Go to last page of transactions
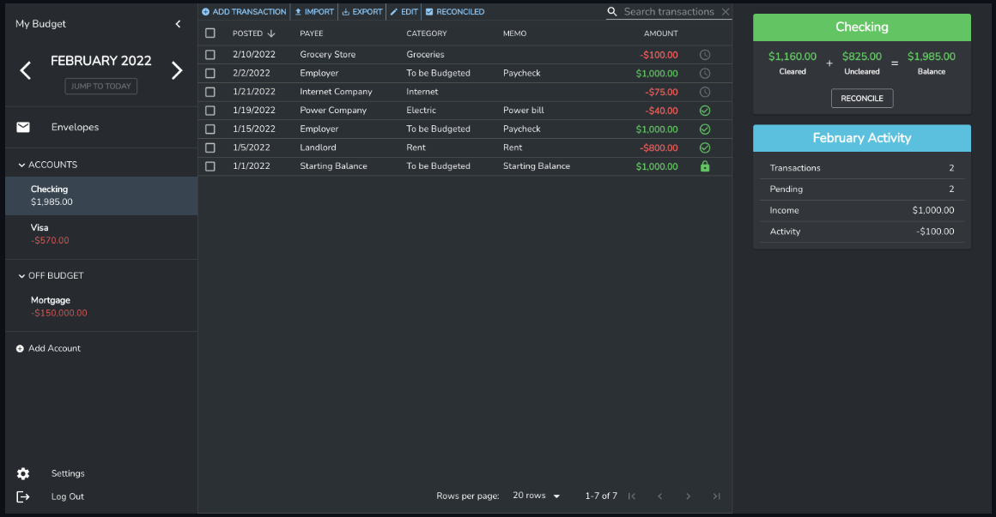996x517 pixels. (716, 496)
